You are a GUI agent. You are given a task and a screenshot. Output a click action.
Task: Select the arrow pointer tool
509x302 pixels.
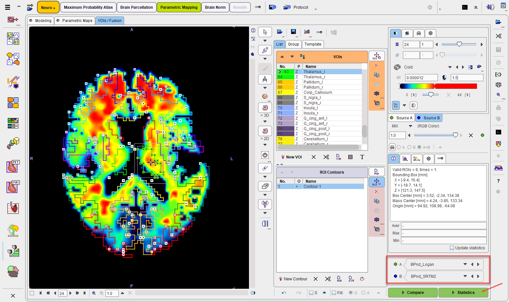(x=265, y=32)
